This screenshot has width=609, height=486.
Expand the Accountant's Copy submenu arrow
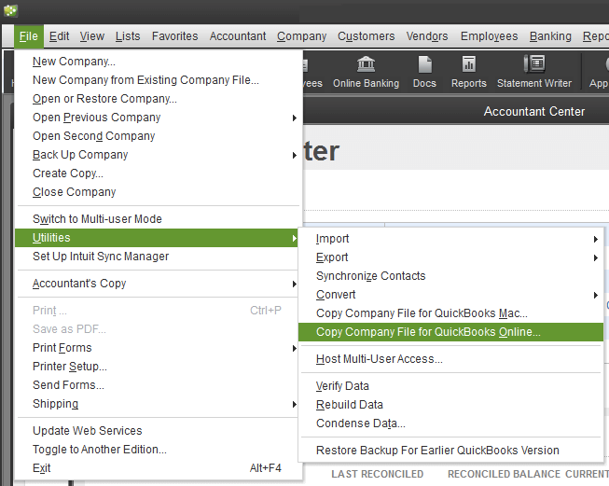coord(295,285)
